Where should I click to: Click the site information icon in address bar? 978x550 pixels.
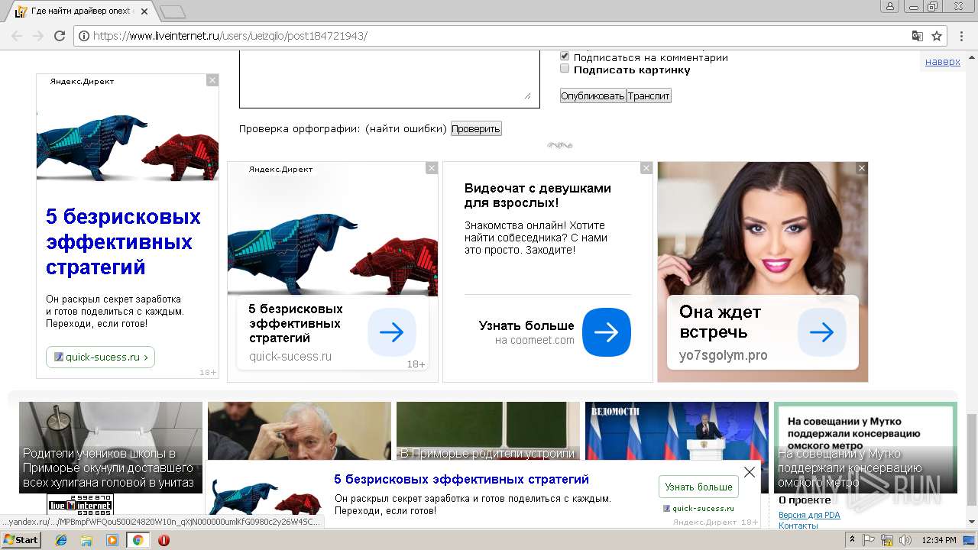coord(84,36)
